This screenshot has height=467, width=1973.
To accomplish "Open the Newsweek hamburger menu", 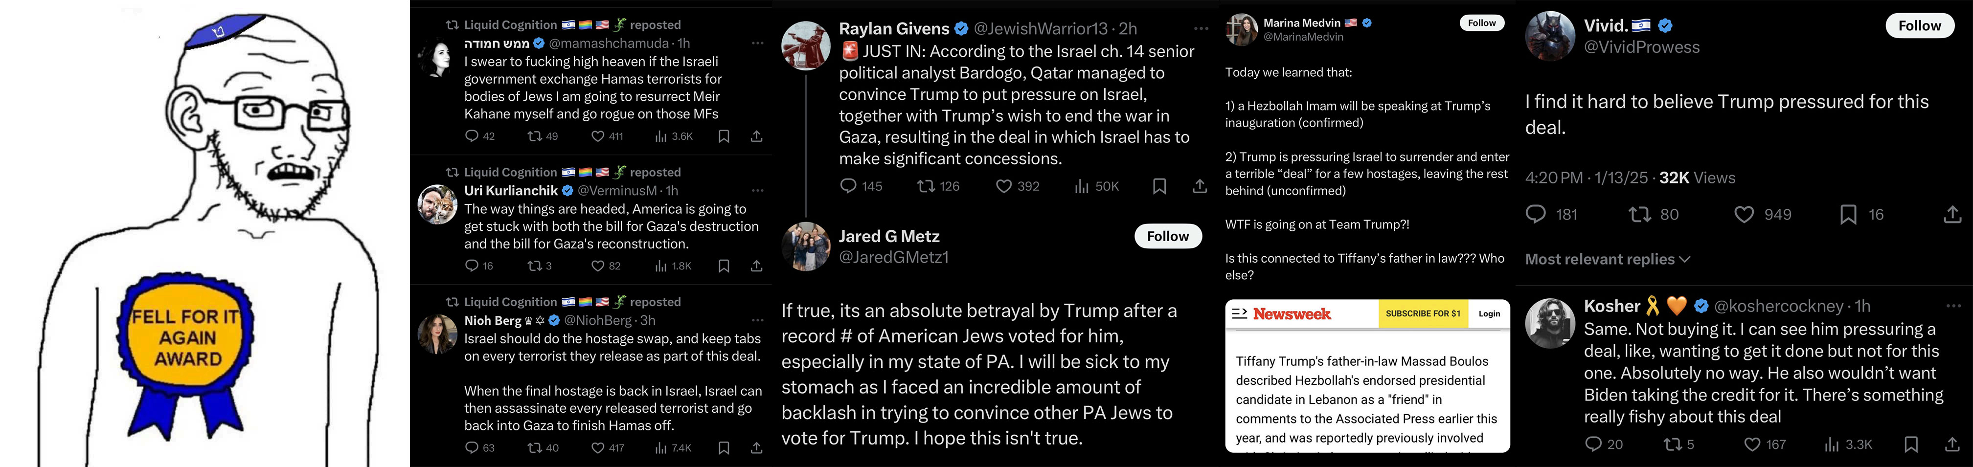I will click(1239, 314).
